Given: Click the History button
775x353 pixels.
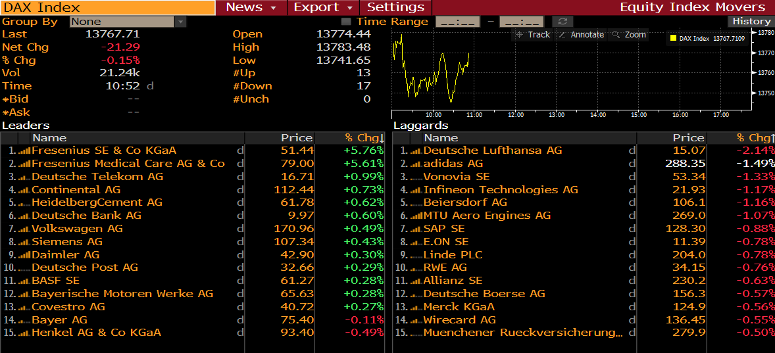Looking at the screenshot, I should click(x=751, y=21).
